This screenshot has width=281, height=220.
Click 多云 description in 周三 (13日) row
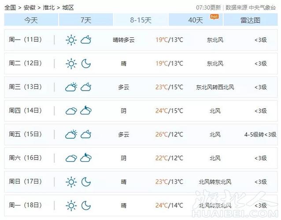click(x=124, y=87)
